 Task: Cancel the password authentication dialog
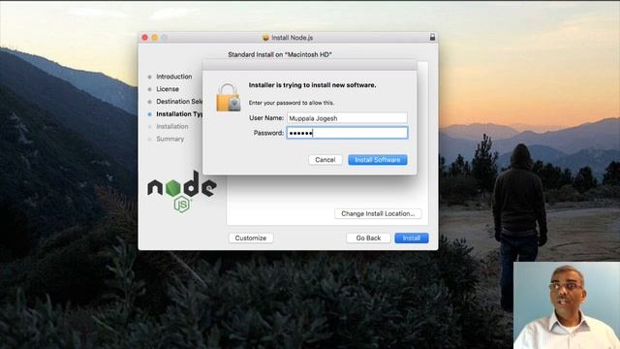tap(325, 160)
